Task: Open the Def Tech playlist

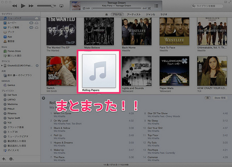Action: 20,95
